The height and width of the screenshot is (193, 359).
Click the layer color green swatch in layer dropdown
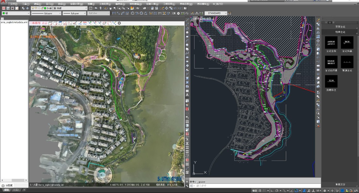(x=45, y=8)
